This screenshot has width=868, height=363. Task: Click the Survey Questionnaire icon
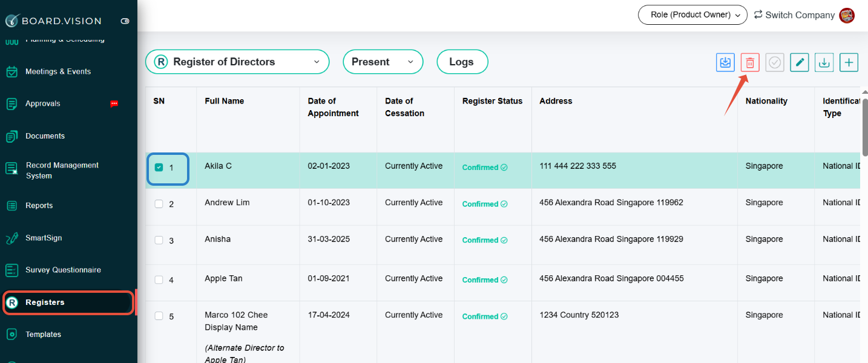[x=12, y=270]
